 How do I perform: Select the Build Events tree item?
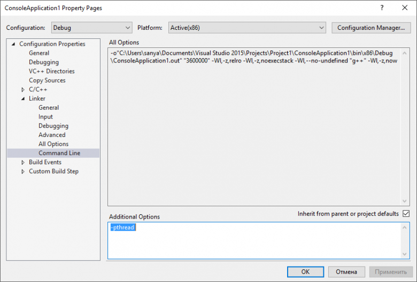[45, 162]
